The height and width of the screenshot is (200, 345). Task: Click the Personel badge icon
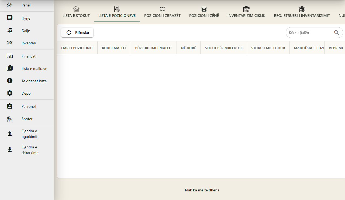point(10,106)
